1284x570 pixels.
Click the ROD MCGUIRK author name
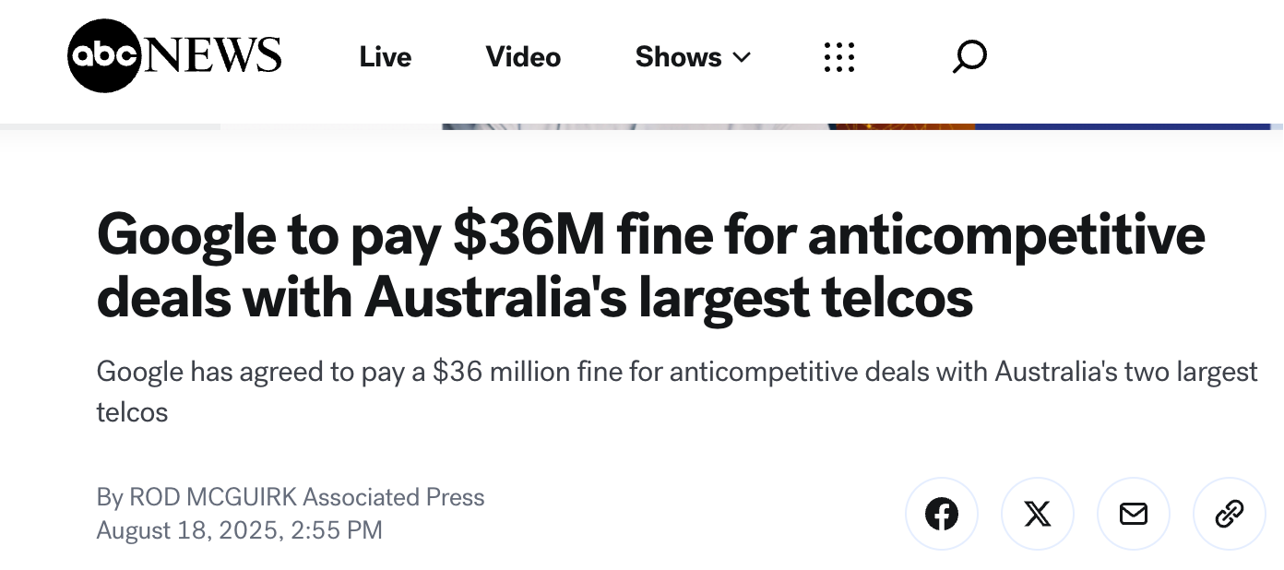[x=212, y=497]
